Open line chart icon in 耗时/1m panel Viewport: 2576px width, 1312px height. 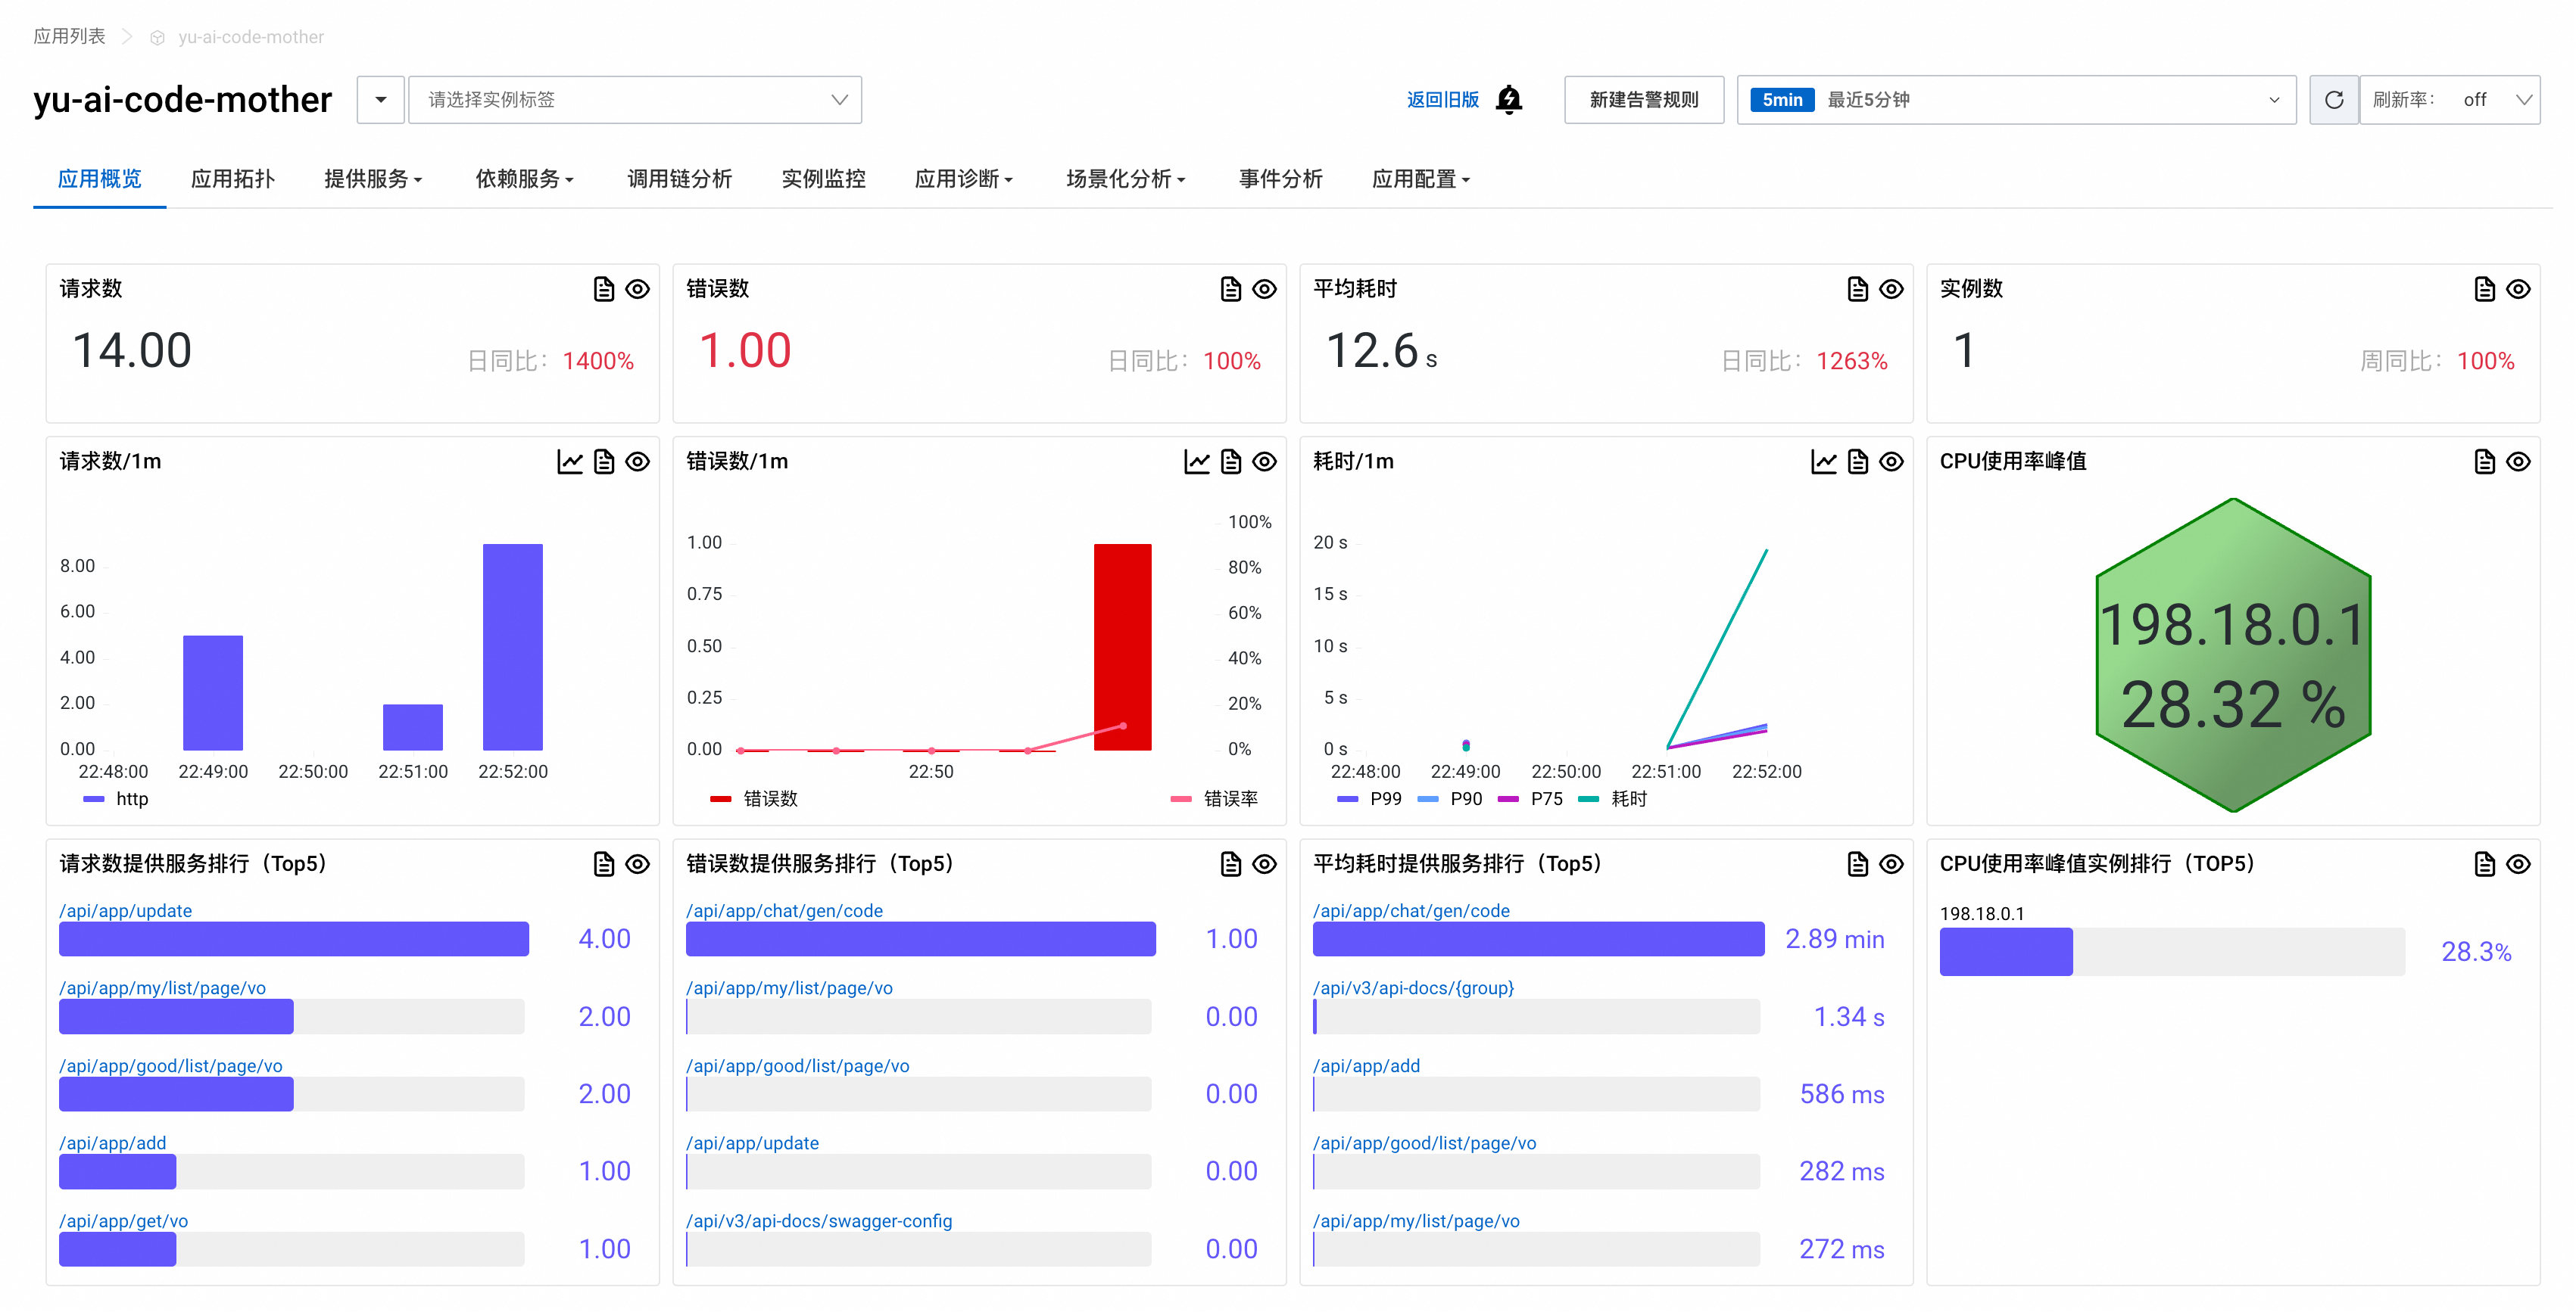pyautogui.click(x=1823, y=462)
